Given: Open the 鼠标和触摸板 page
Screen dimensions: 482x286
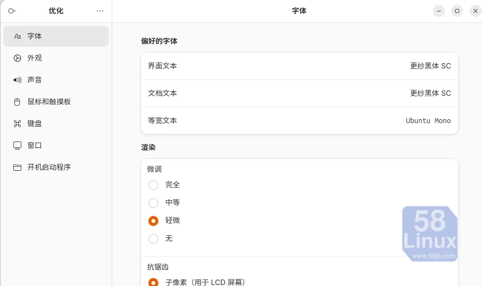Looking at the screenshot, I should pyautogui.click(x=56, y=102).
